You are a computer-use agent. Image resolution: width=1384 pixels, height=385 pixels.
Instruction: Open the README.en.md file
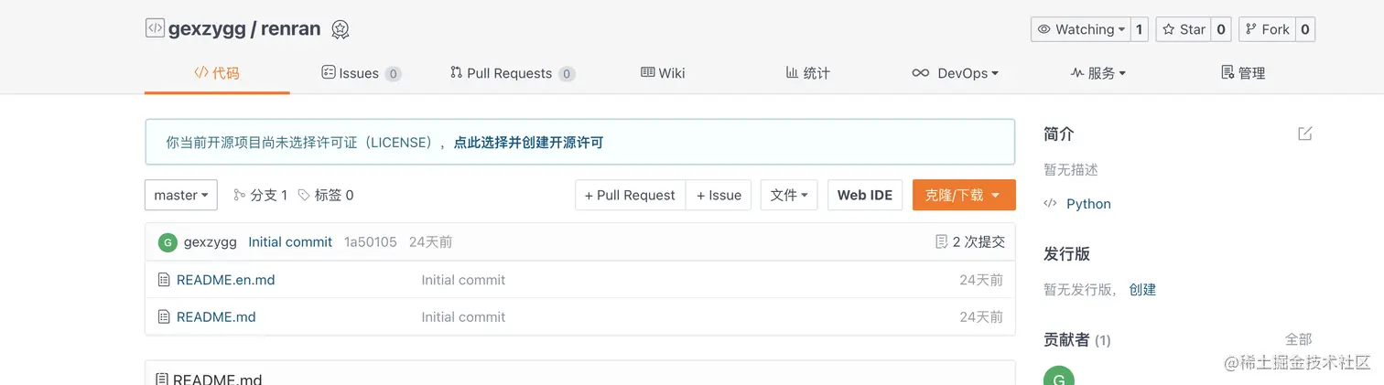225,280
